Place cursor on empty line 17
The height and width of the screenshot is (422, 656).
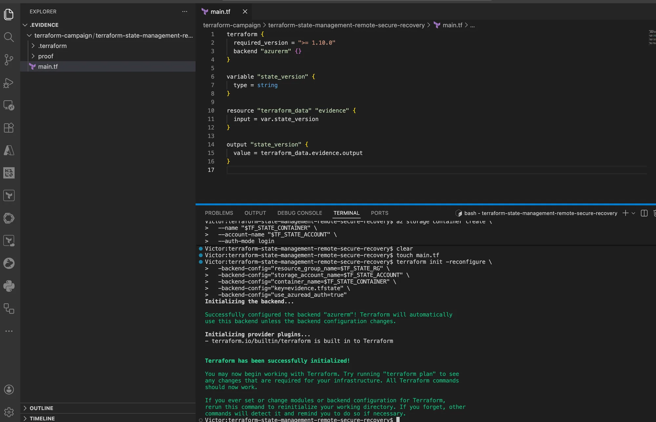tap(436, 170)
